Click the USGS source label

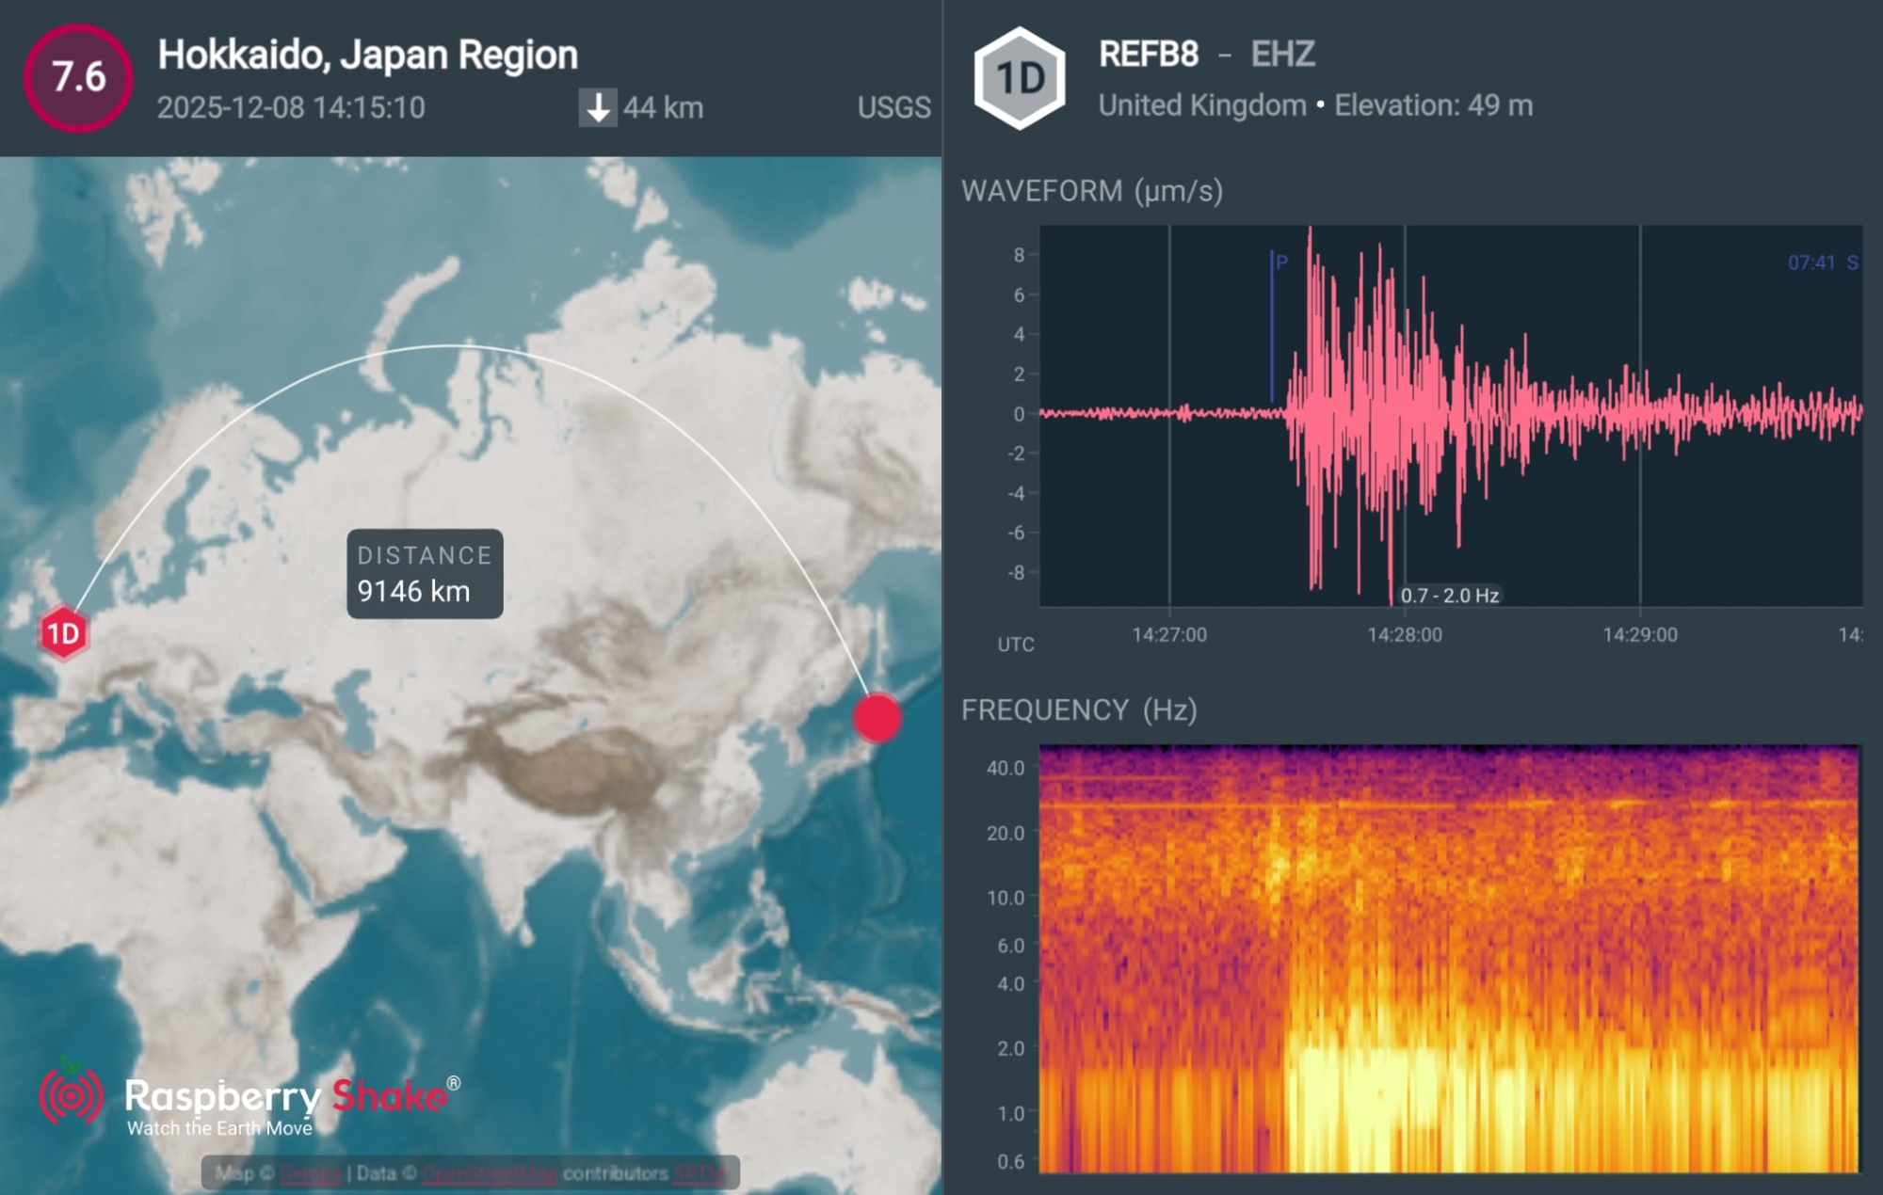pos(893,107)
